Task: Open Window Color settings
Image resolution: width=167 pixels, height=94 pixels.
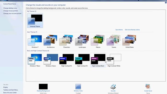Action: coord(78,89)
